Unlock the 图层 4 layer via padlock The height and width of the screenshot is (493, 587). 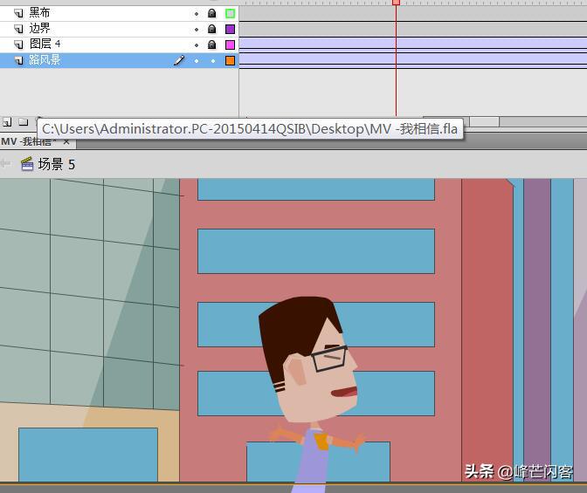(x=212, y=45)
